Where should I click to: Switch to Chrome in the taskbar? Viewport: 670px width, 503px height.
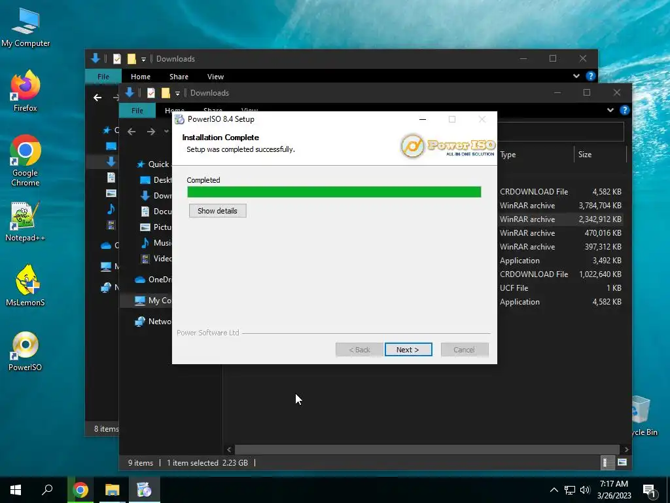80,490
